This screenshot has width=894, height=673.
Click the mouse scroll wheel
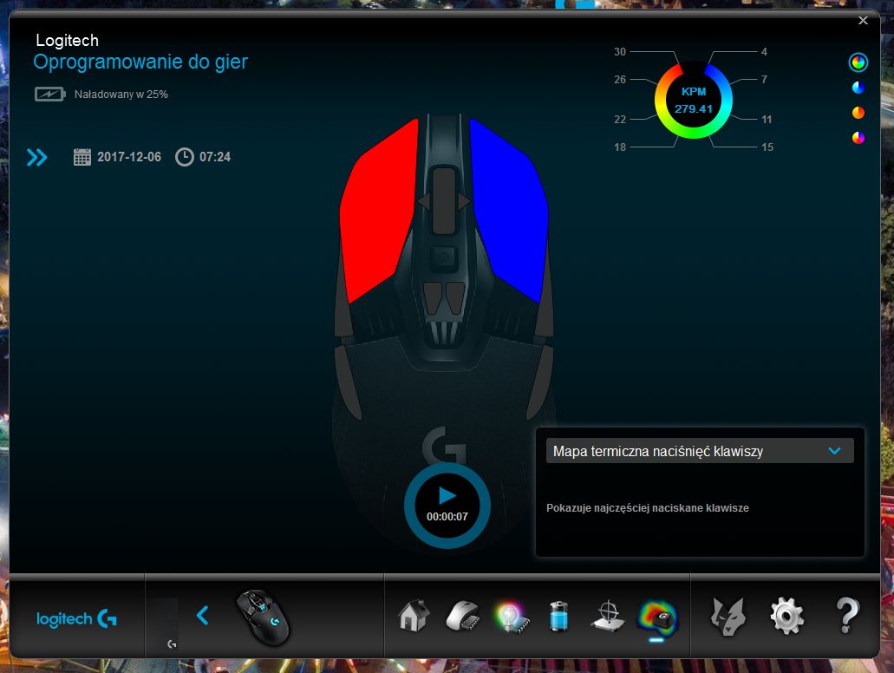point(444,200)
